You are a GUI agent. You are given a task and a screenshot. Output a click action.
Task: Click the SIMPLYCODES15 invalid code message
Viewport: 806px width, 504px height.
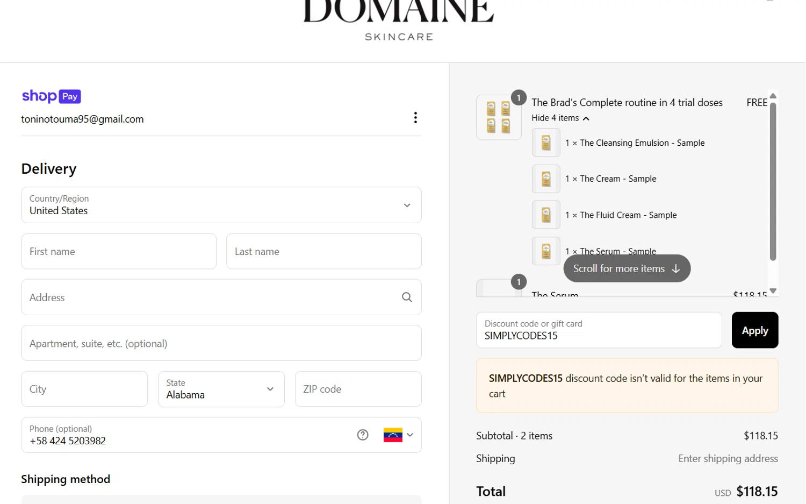click(x=627, y=386)
